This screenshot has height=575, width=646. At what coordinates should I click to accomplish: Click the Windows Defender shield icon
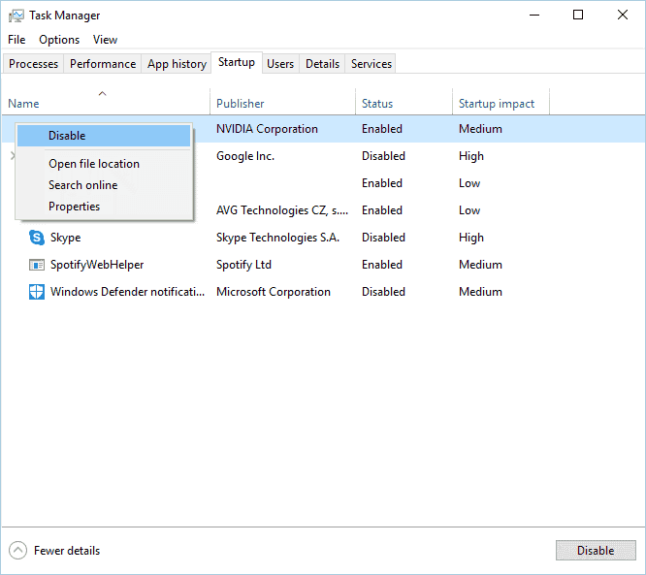pyautogui.click(x=37, y=292)
